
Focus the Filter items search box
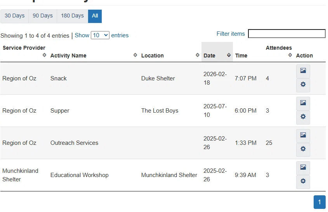pyautogui.click(x=286, y=34)
